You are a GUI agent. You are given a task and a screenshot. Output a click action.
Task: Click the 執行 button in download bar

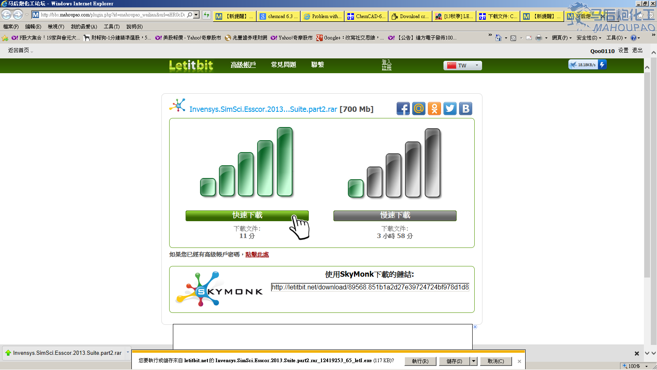(420, 361)
